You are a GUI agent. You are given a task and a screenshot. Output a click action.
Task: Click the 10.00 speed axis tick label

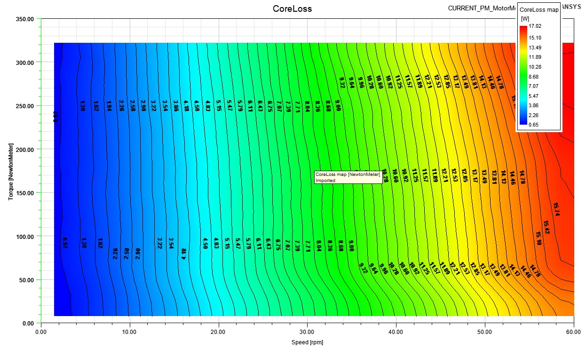click(129, 332)
